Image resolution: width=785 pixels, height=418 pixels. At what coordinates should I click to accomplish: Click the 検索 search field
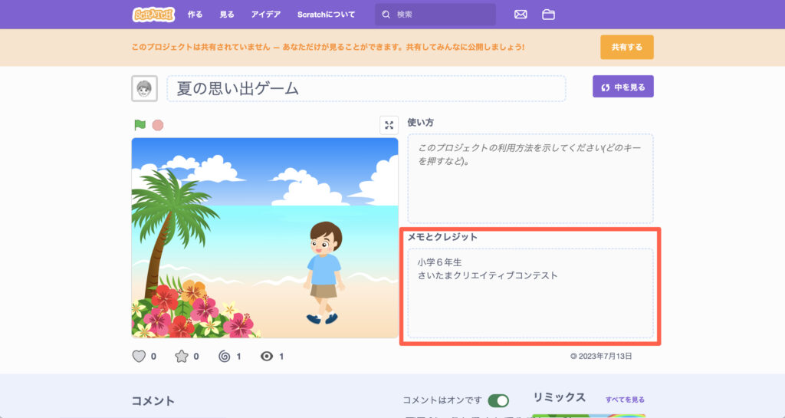(x=435, y=15)
